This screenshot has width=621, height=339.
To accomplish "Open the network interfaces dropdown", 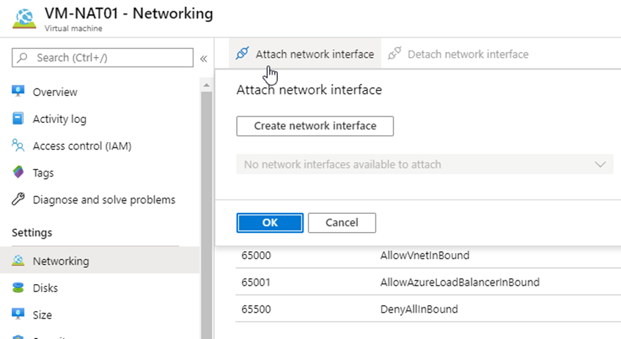I will point(425,164).
